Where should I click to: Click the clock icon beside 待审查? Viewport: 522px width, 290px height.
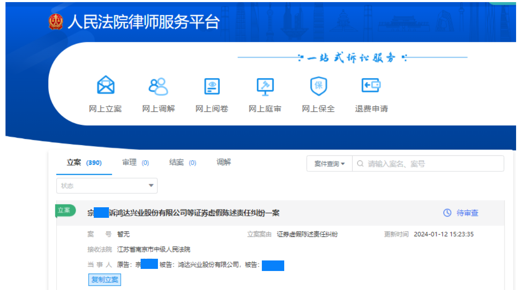[x=447, y=213]
